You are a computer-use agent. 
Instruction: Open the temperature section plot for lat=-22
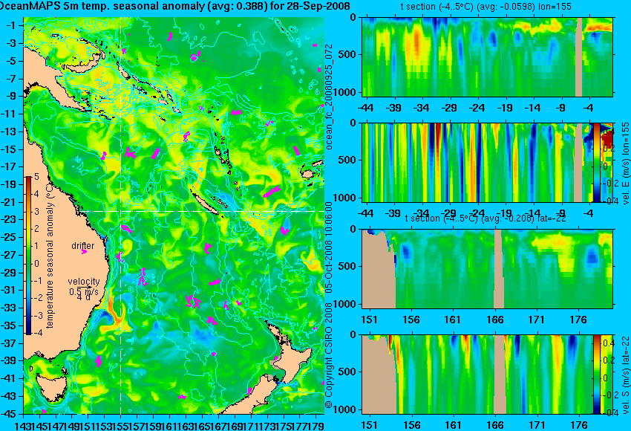487,269
